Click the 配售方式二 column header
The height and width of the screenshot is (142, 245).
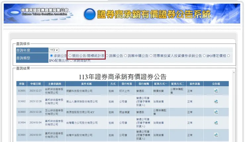pyautogui.click(x=178, y=84)
